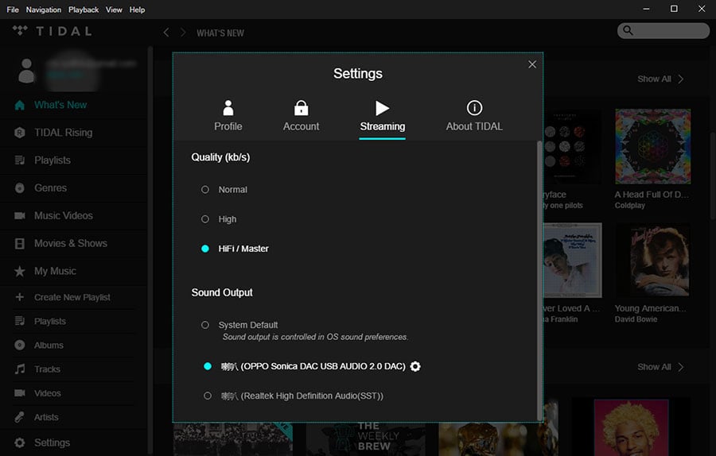
Task: Click the upper Show All link
Action: coord(660,79)
